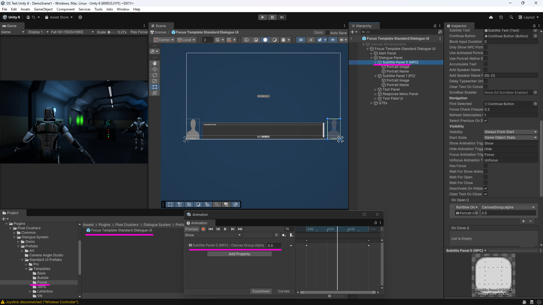Click the Pause button in toolbar

point(272,17)
